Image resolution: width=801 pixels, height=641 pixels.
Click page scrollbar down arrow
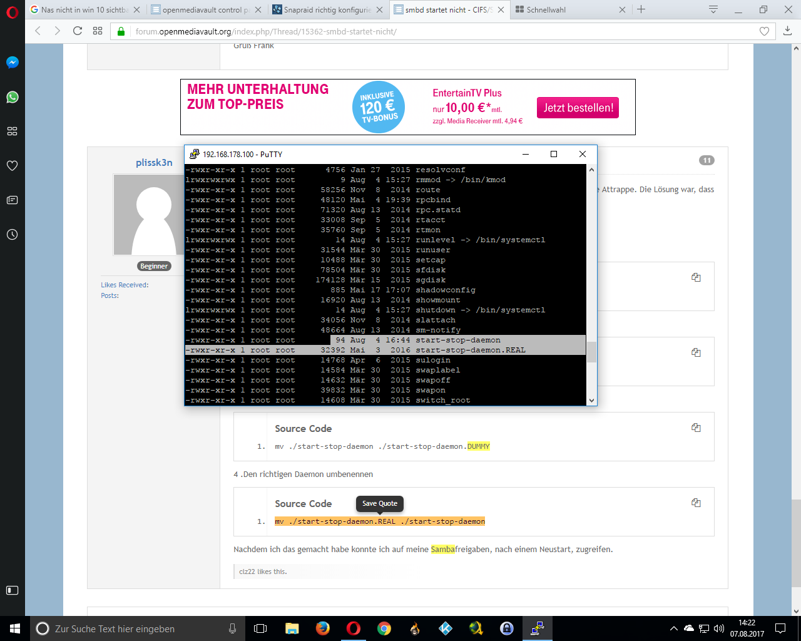pyautogui.click(x=796, y=612)
